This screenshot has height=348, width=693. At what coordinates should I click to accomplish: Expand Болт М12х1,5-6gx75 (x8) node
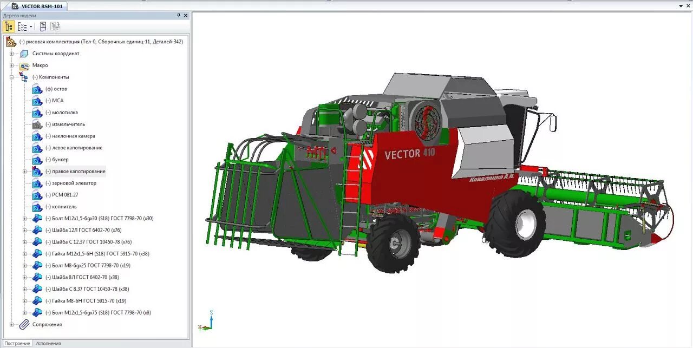coord(24,313)
